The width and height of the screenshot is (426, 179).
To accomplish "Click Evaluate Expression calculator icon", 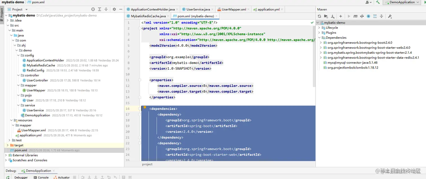I will [x=123, y=177].
